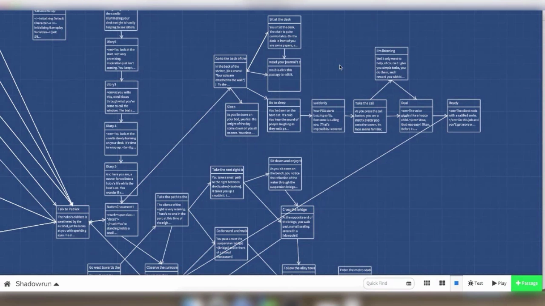
Task: Select the 'Go forward and walk' passage
Action: (231, 244)
